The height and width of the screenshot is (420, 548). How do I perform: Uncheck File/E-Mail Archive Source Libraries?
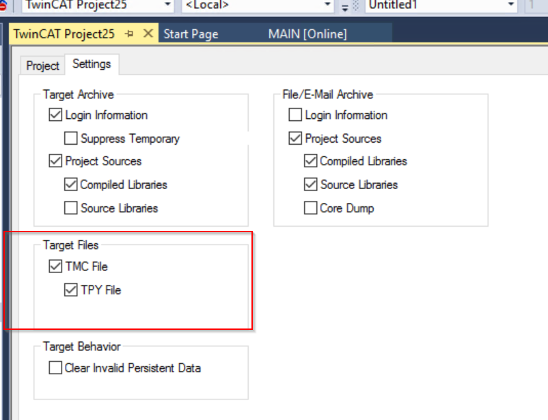310,184
